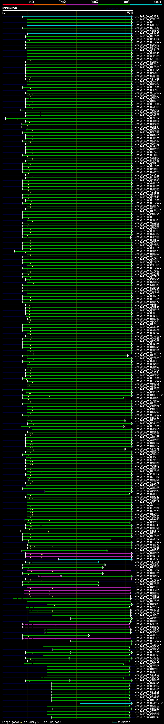This screenshot has width=164, height=724.
Task: Select hit label UniRef100_C4IZ62
Action: [x=147, y=59]
